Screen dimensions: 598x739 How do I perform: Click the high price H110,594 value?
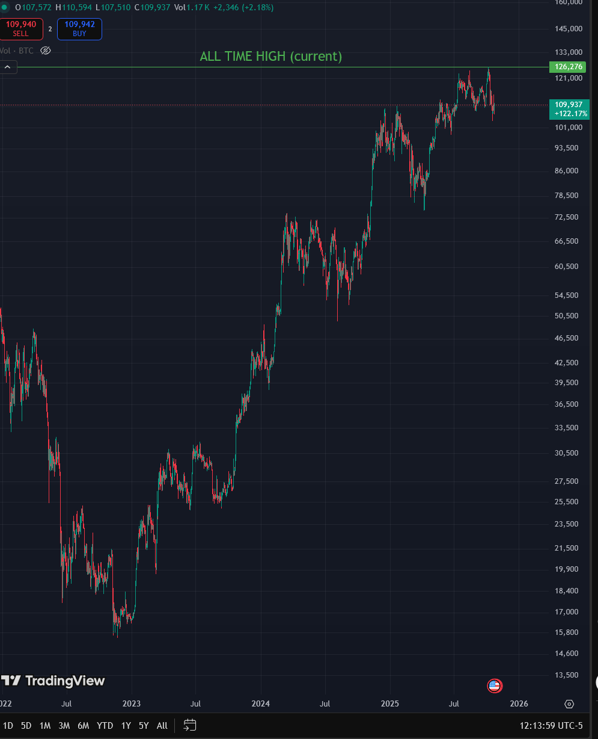(x=73, y=8)
